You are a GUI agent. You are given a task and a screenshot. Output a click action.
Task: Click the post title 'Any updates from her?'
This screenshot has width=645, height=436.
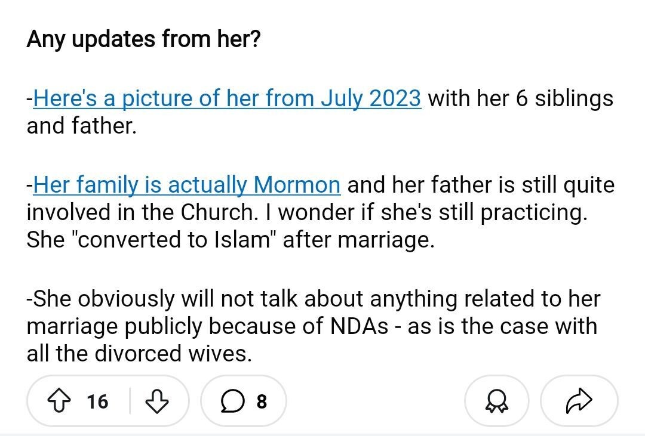point(143,40)
